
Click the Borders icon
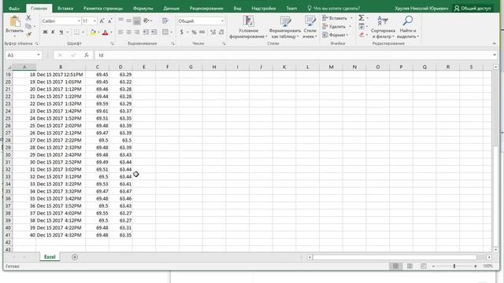pyautogui.click(x=76, y=32)
